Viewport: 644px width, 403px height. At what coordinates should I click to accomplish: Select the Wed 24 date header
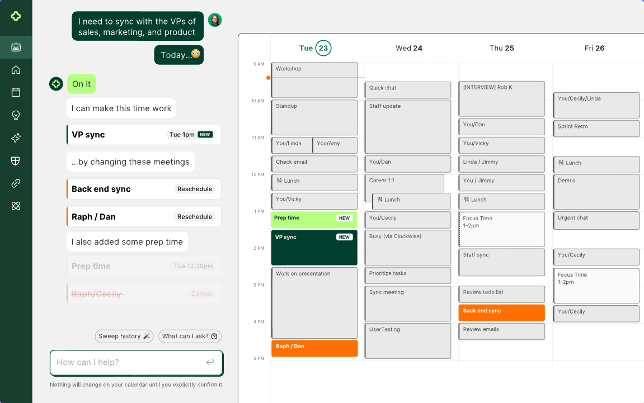409,48
